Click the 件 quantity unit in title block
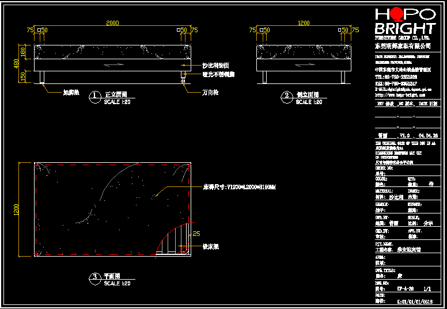 click(x=431, y=184)
